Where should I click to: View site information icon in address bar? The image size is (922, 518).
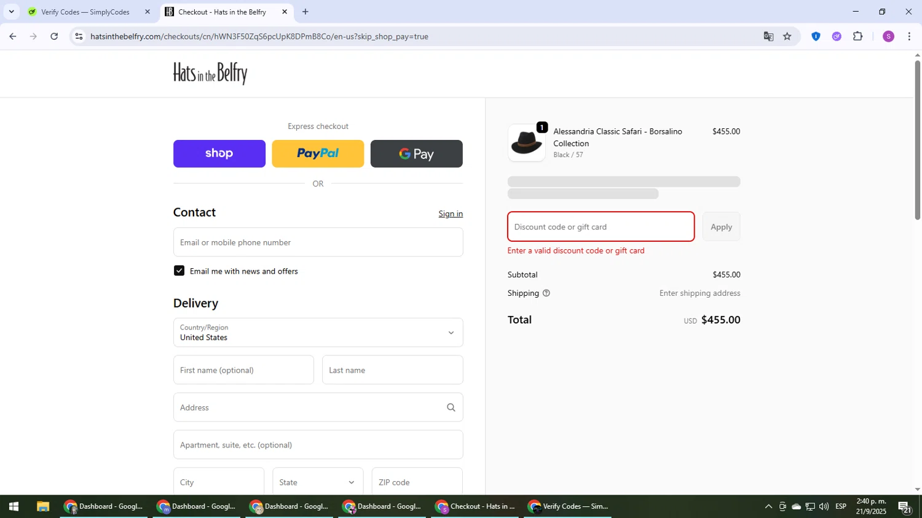click(79, 36)
